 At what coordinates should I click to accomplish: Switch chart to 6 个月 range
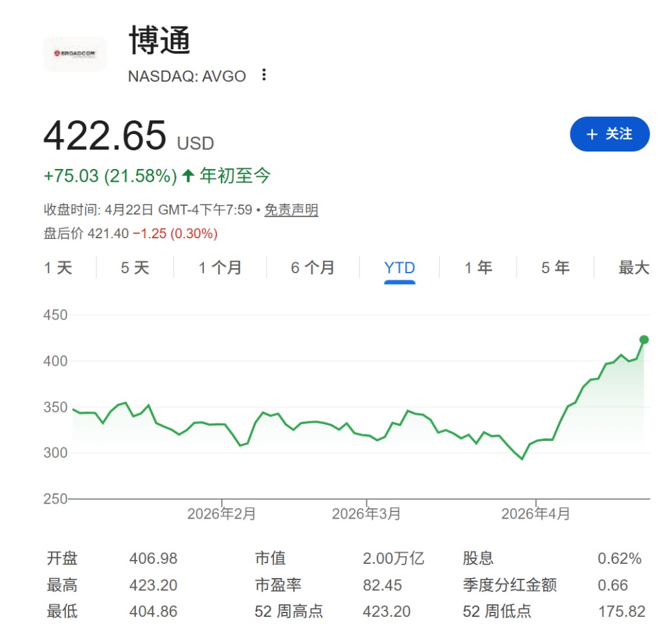(312, 267)
